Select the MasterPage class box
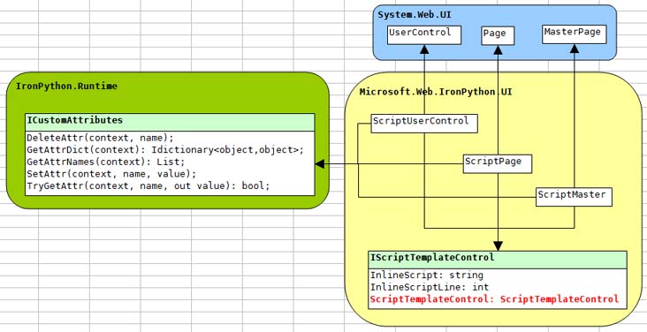Screen dimensions: 647x332 [575, 34]
